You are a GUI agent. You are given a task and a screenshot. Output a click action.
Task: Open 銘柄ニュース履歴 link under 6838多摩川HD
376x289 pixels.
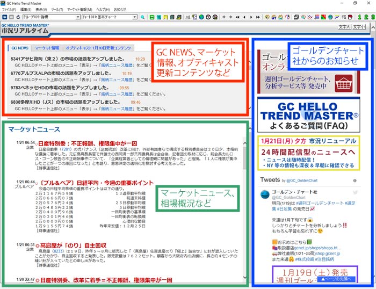(x=117, y=109)
